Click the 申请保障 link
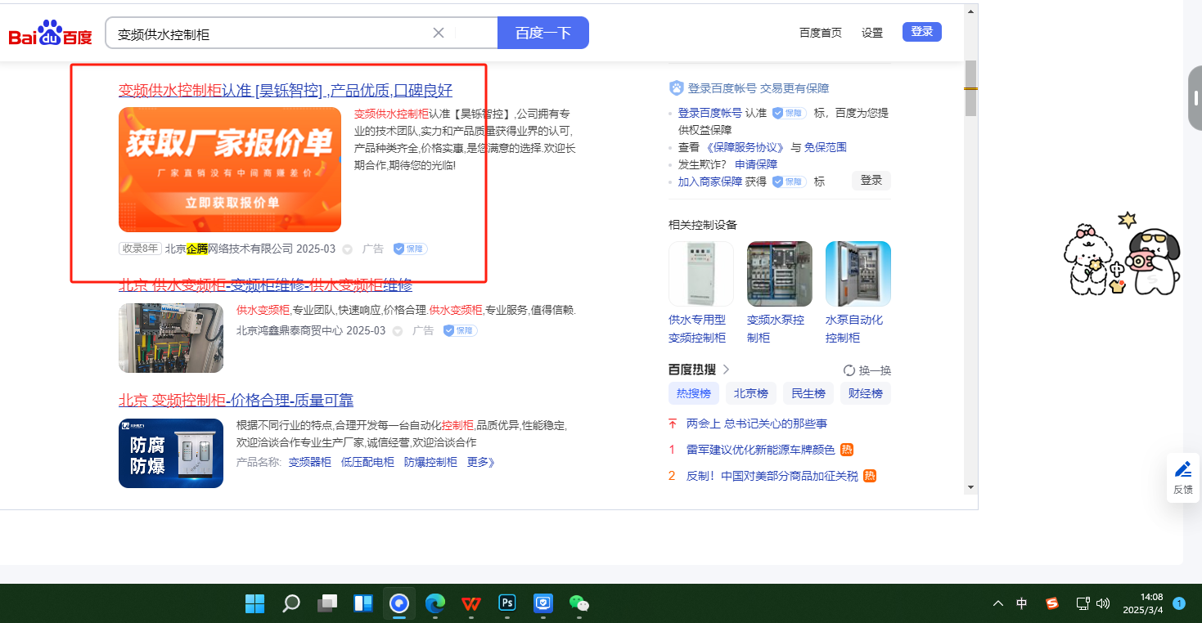Viewport: 1202px width, 623px height. (756, 164)
